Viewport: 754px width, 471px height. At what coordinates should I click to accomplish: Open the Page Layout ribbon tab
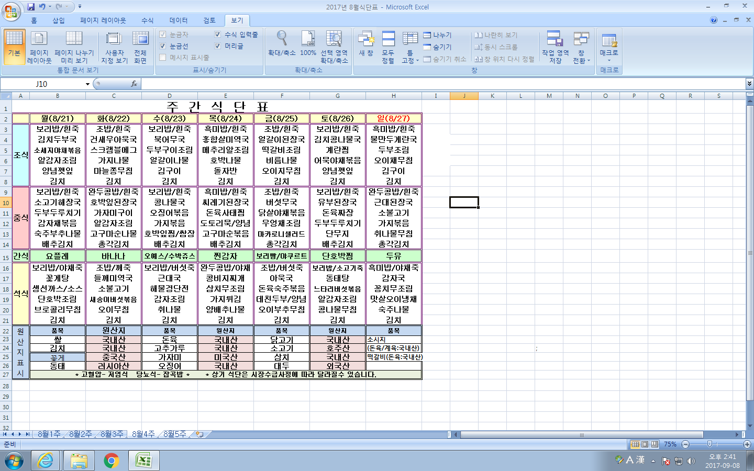coord(103,20)
